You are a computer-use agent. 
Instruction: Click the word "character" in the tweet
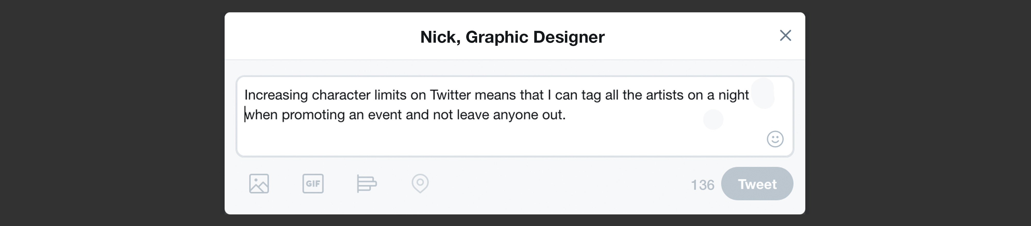[341, 95]
